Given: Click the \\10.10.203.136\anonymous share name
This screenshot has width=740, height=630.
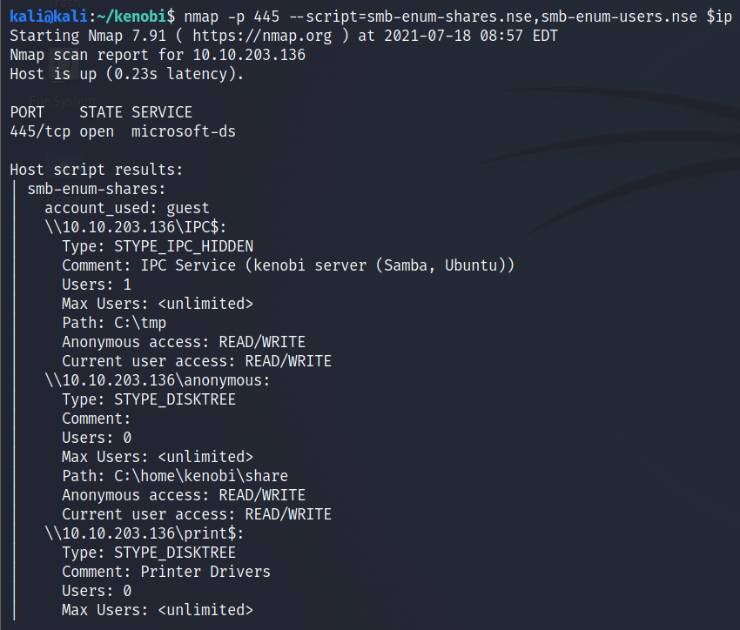Looking at the screenshot, I should (157, 380).
